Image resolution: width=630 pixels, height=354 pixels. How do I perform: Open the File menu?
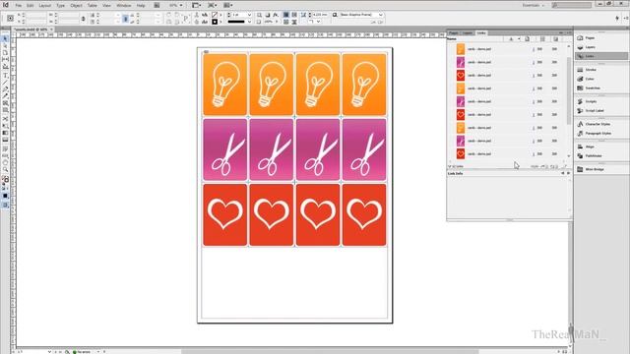(x=18, y=6)
